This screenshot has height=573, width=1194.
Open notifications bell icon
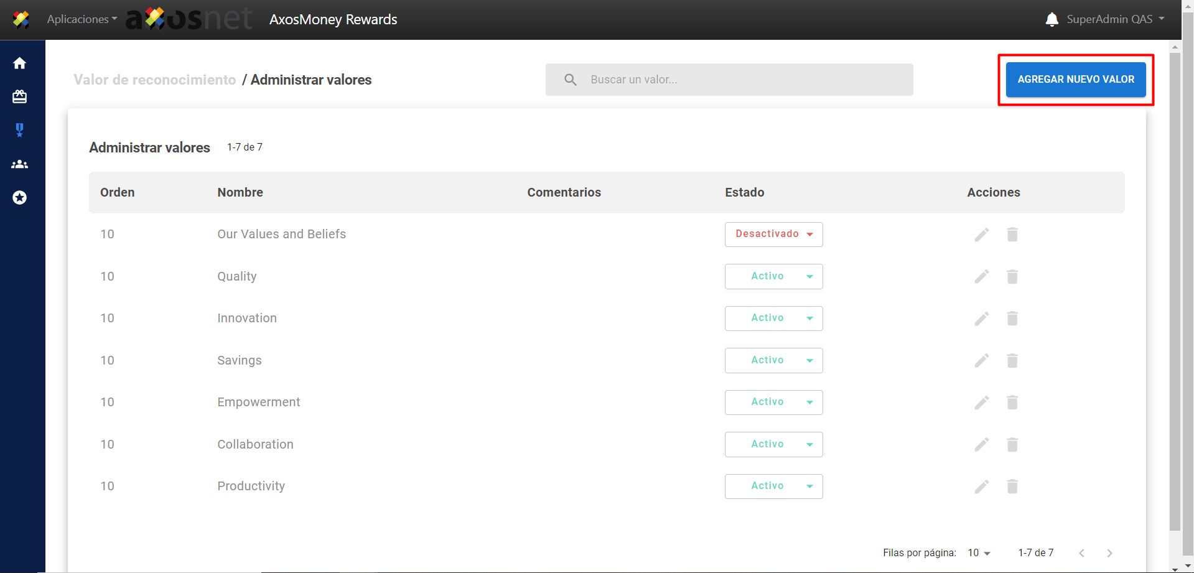pyautogui.click(x=1052, y=19)
